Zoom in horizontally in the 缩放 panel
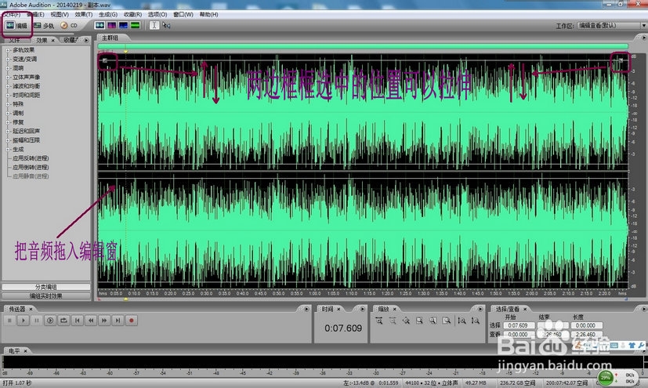 [x=379, y=321]
